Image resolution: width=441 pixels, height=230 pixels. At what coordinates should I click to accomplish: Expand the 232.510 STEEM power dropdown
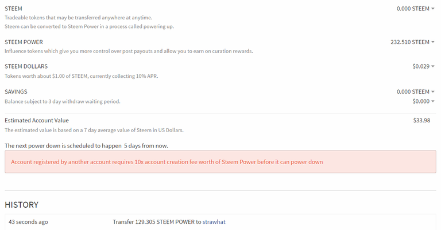412,42
